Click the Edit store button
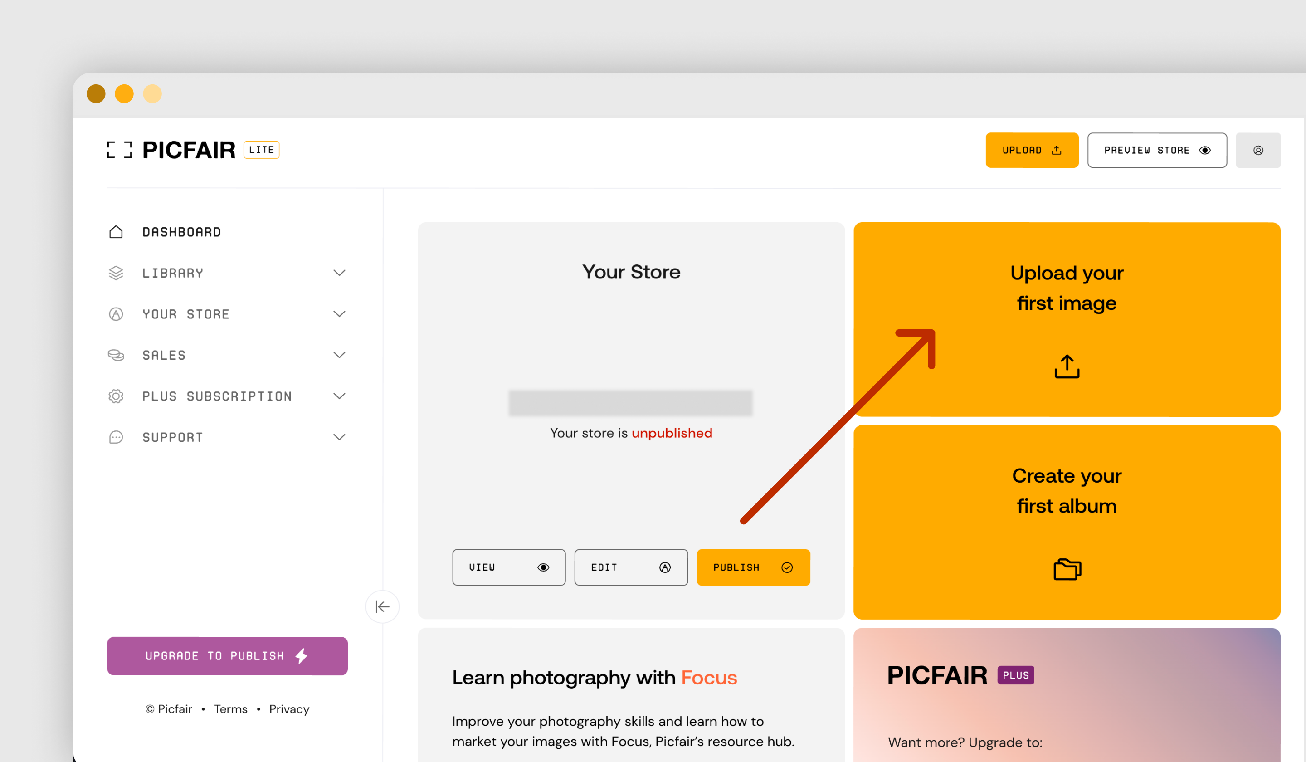Screen dimensions: 1306x762 tap(631, 567)
